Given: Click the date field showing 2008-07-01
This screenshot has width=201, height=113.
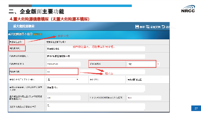Looking at the screenshot, I should [63, 64].
